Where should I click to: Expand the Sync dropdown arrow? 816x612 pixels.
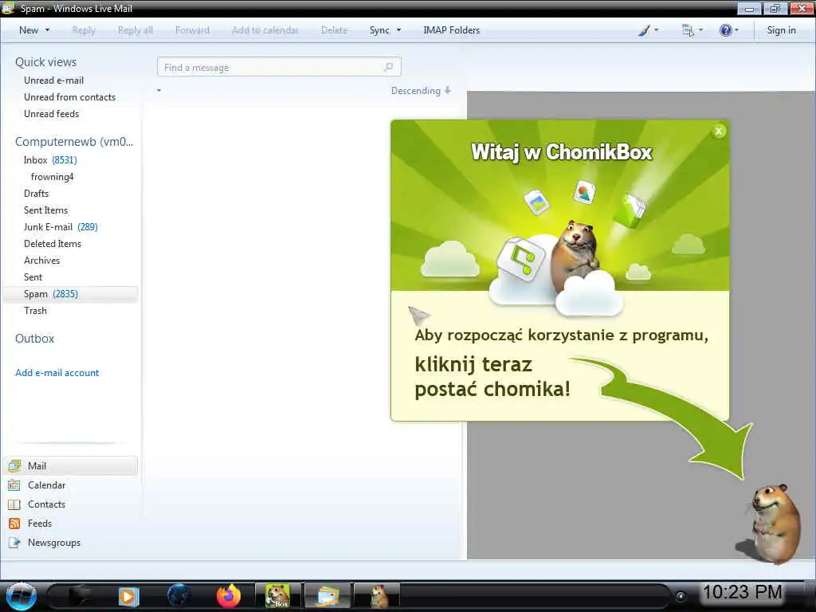coord(398,30)
